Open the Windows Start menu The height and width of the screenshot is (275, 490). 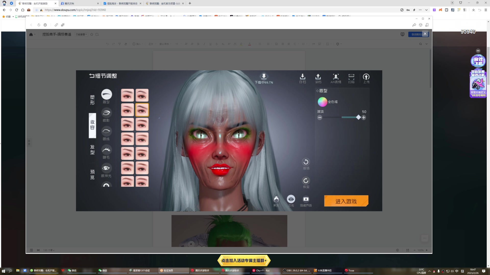point(3,271)
